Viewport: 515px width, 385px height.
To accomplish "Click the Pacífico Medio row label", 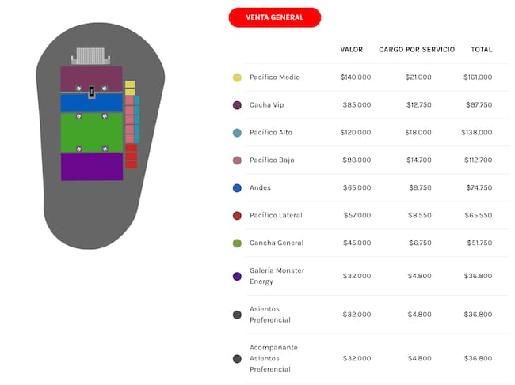I will 274,77.
